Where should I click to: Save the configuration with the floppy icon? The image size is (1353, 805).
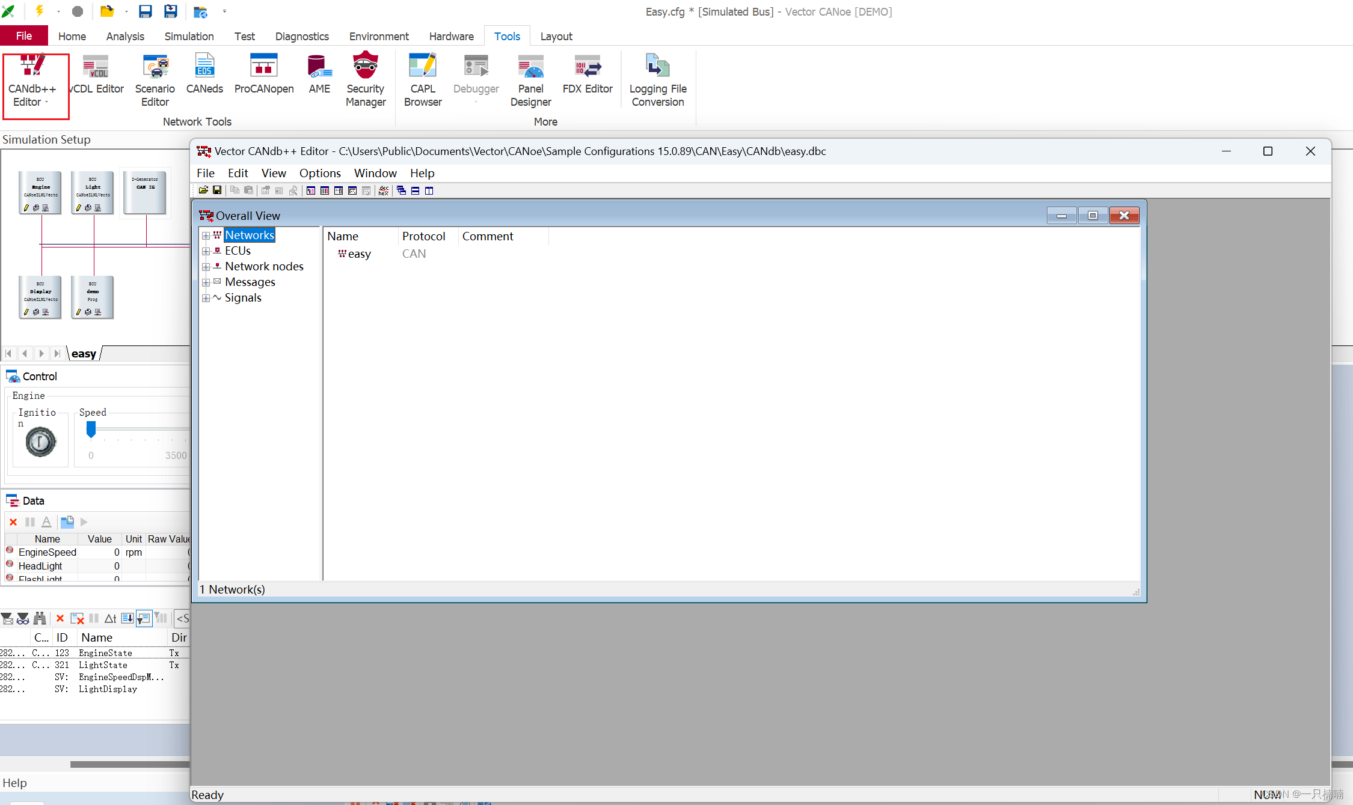tap(145, 11)
